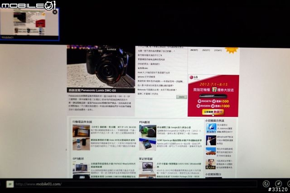Click the yellow button in LG ad
Image resolution: width=290 pixels, height=193 pixels.
tap(213, 112)
